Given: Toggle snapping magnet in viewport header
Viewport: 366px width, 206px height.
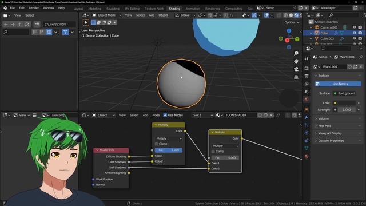Looking at the screenshot, I should pos(210,15).
